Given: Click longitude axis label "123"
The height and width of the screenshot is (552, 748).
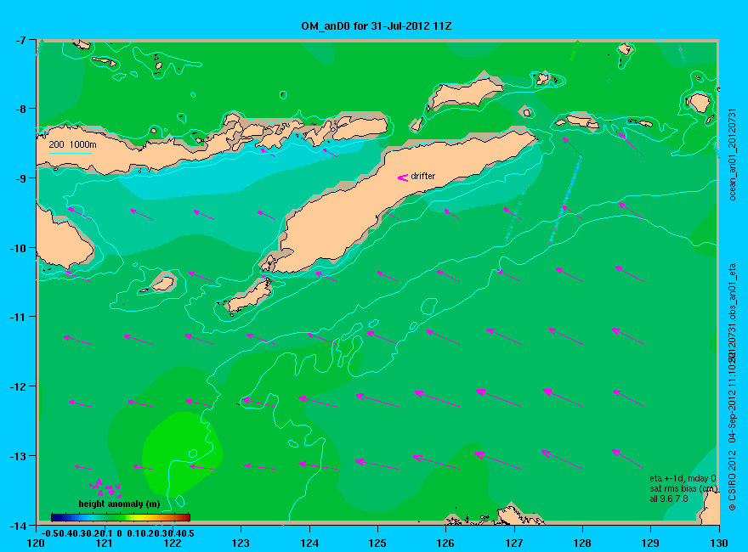Looking at the screenshot, I should (241, 543).
